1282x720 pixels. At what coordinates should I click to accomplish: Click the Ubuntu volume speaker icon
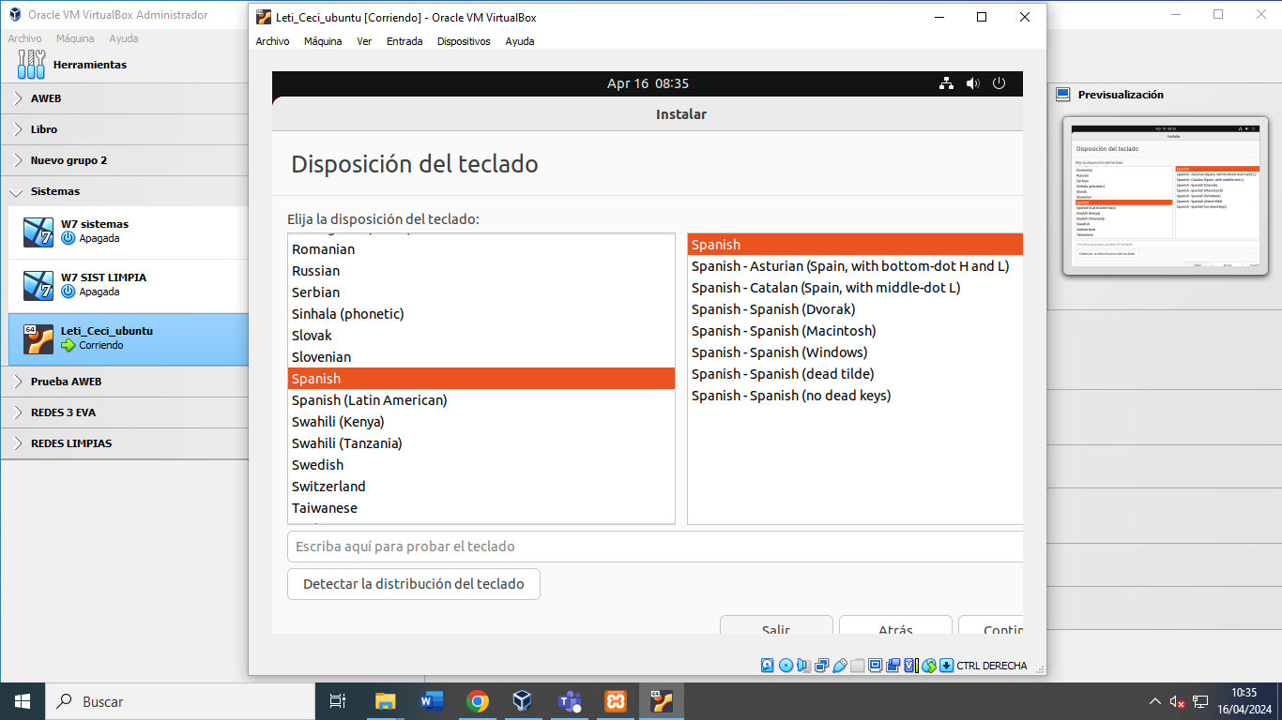tap(972, 83)
